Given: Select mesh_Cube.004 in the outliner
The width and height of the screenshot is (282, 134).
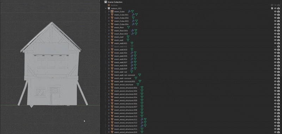Looking at the screenshot, I should tap(121, 24).
